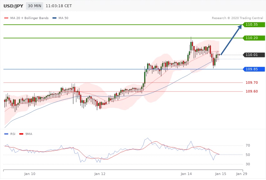
Task: Click the Jan 29 date axis label
Action: (x=242, y=174)
